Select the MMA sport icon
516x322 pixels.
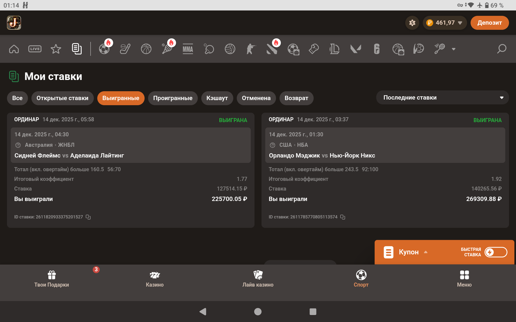188,49
